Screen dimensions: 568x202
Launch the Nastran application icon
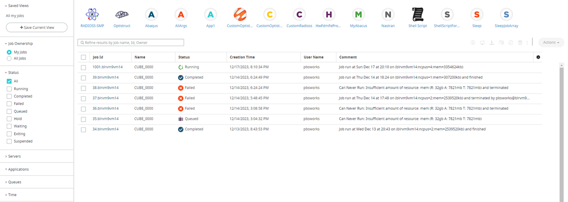[388, 15]
